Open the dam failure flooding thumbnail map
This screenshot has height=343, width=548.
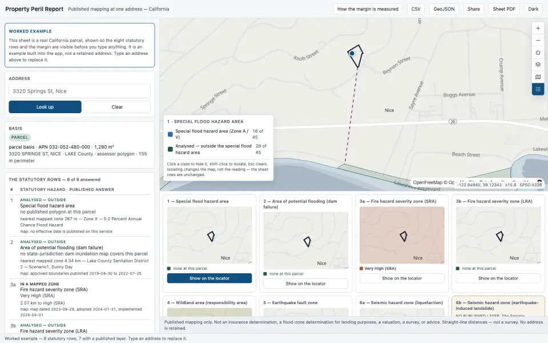coord(305,241)
